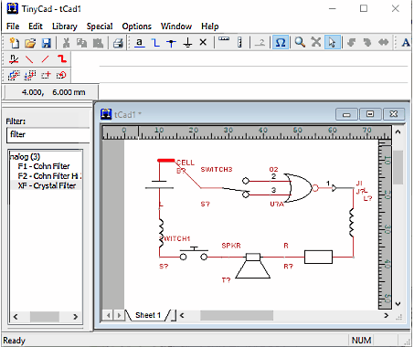Switch to the Sheet 1 tab
Screen dimensions: 414x347
(x=148, y=315)
